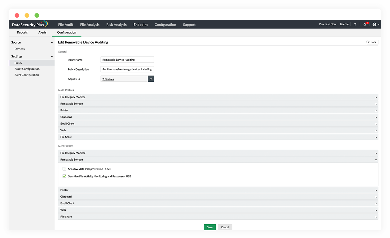Click the plus icon beside Applies To
The height and width of the screenshot is (238, 390).
(151, 79)
